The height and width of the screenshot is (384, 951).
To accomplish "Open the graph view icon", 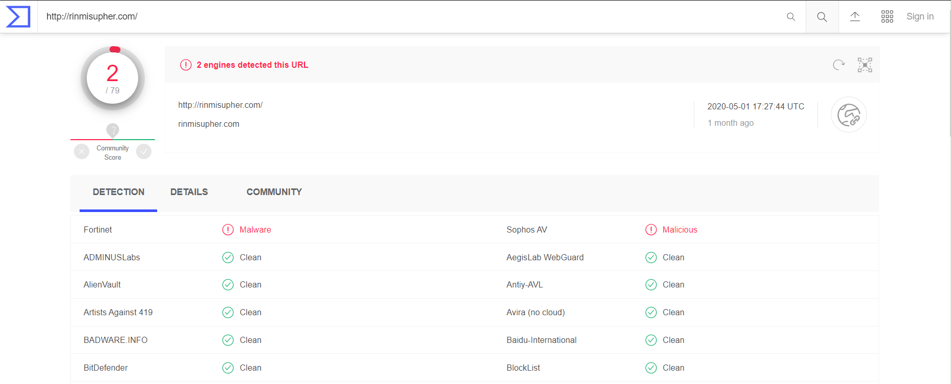I will [865, 65].
